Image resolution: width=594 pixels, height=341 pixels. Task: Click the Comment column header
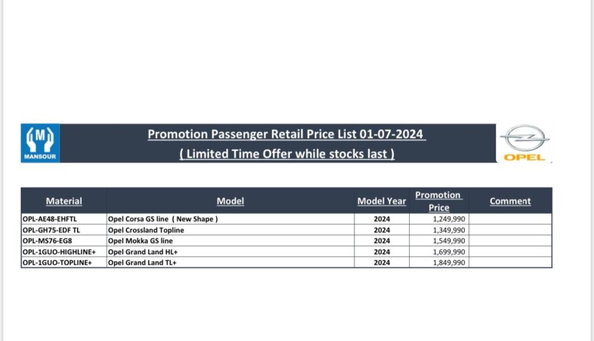click(510, 201)
